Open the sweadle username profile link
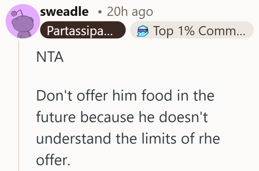This screenshot has height=171, width=259. point(64,11)
